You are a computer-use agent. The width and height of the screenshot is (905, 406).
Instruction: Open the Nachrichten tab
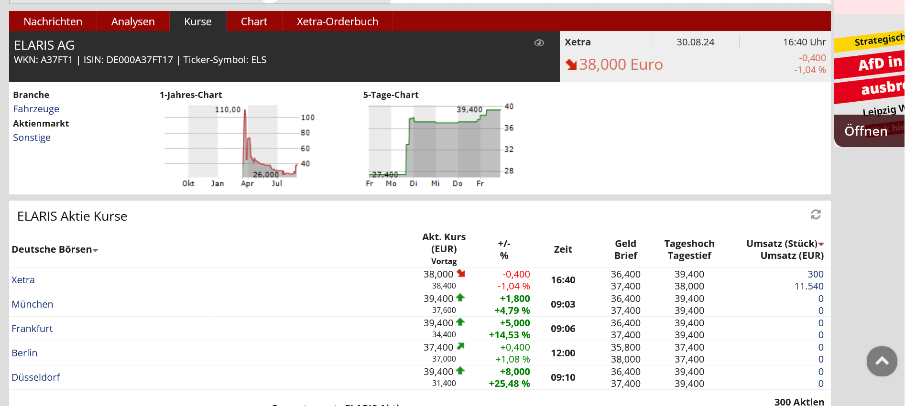(53, 21)
